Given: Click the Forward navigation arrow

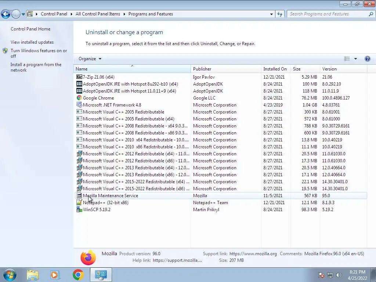Looking at the screenshot, I should (16, 14).
